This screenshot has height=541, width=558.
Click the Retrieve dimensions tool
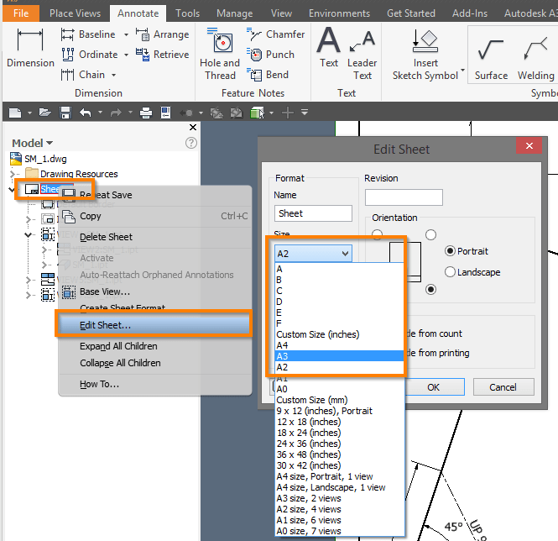pos(162,55)
